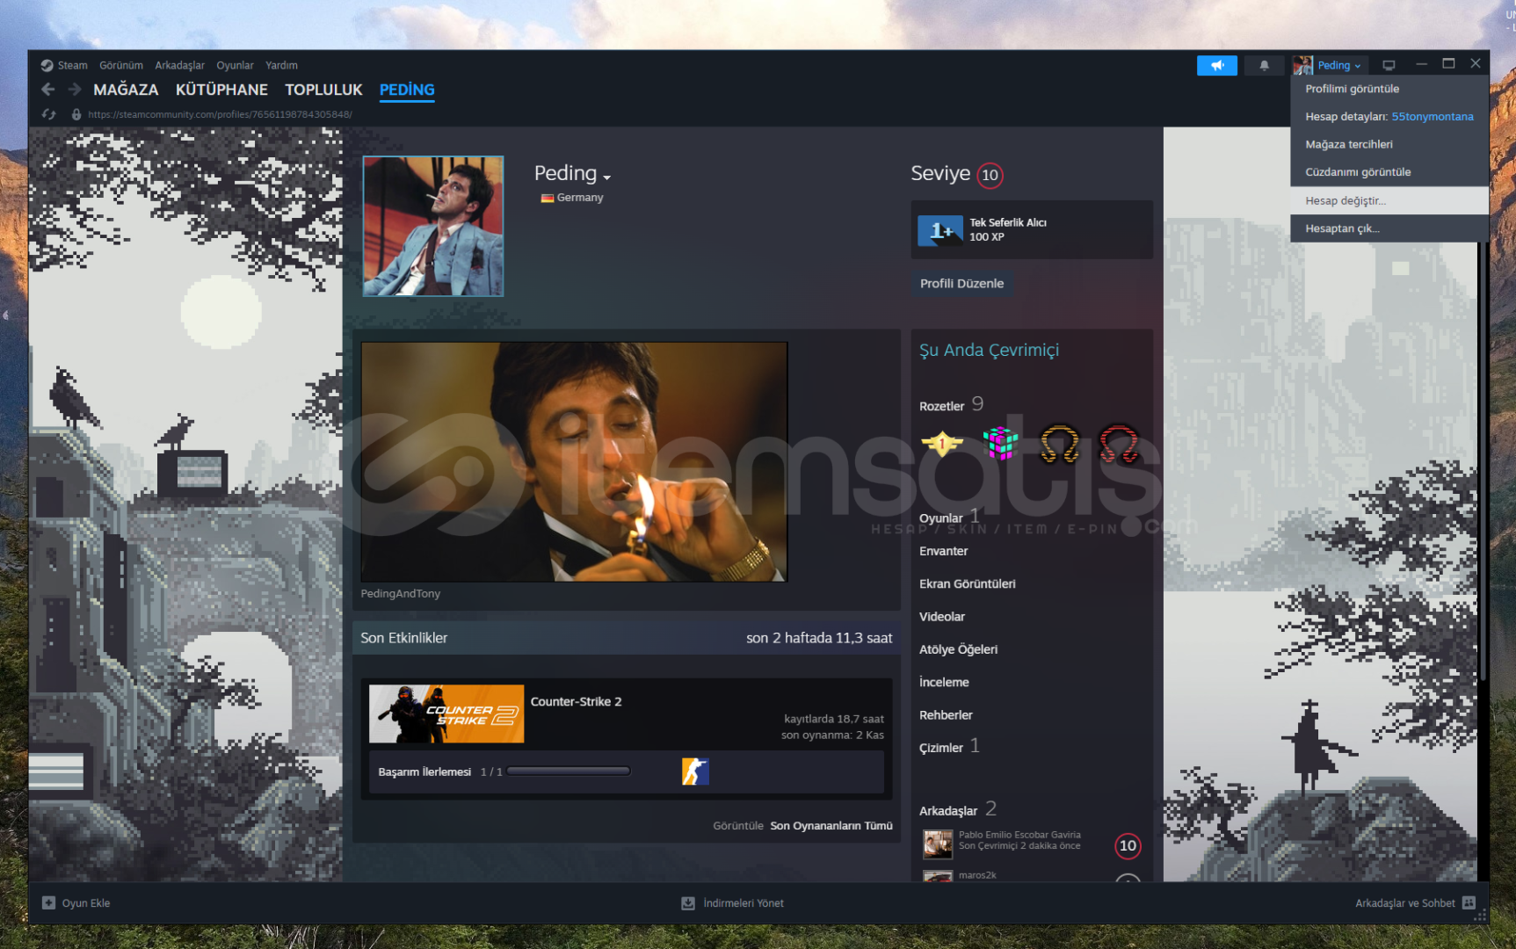The image size is (1516, 949).
Task: Click the Tek Seferlik Alıcı badge icon
Action: [x=939, y=230]
